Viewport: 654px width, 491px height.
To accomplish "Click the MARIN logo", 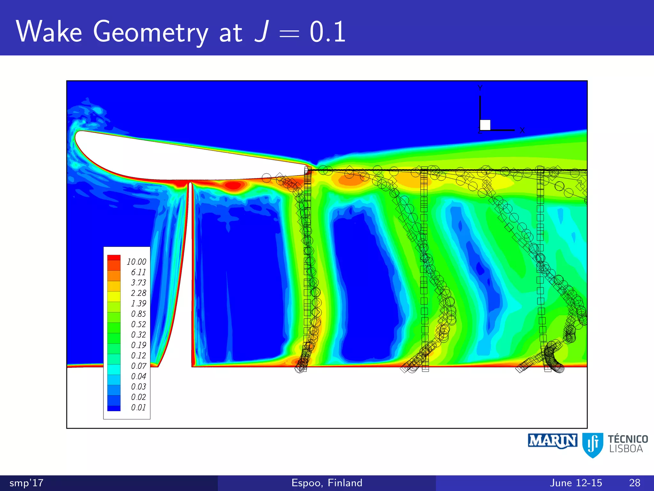I will click(x=552, y=441).
